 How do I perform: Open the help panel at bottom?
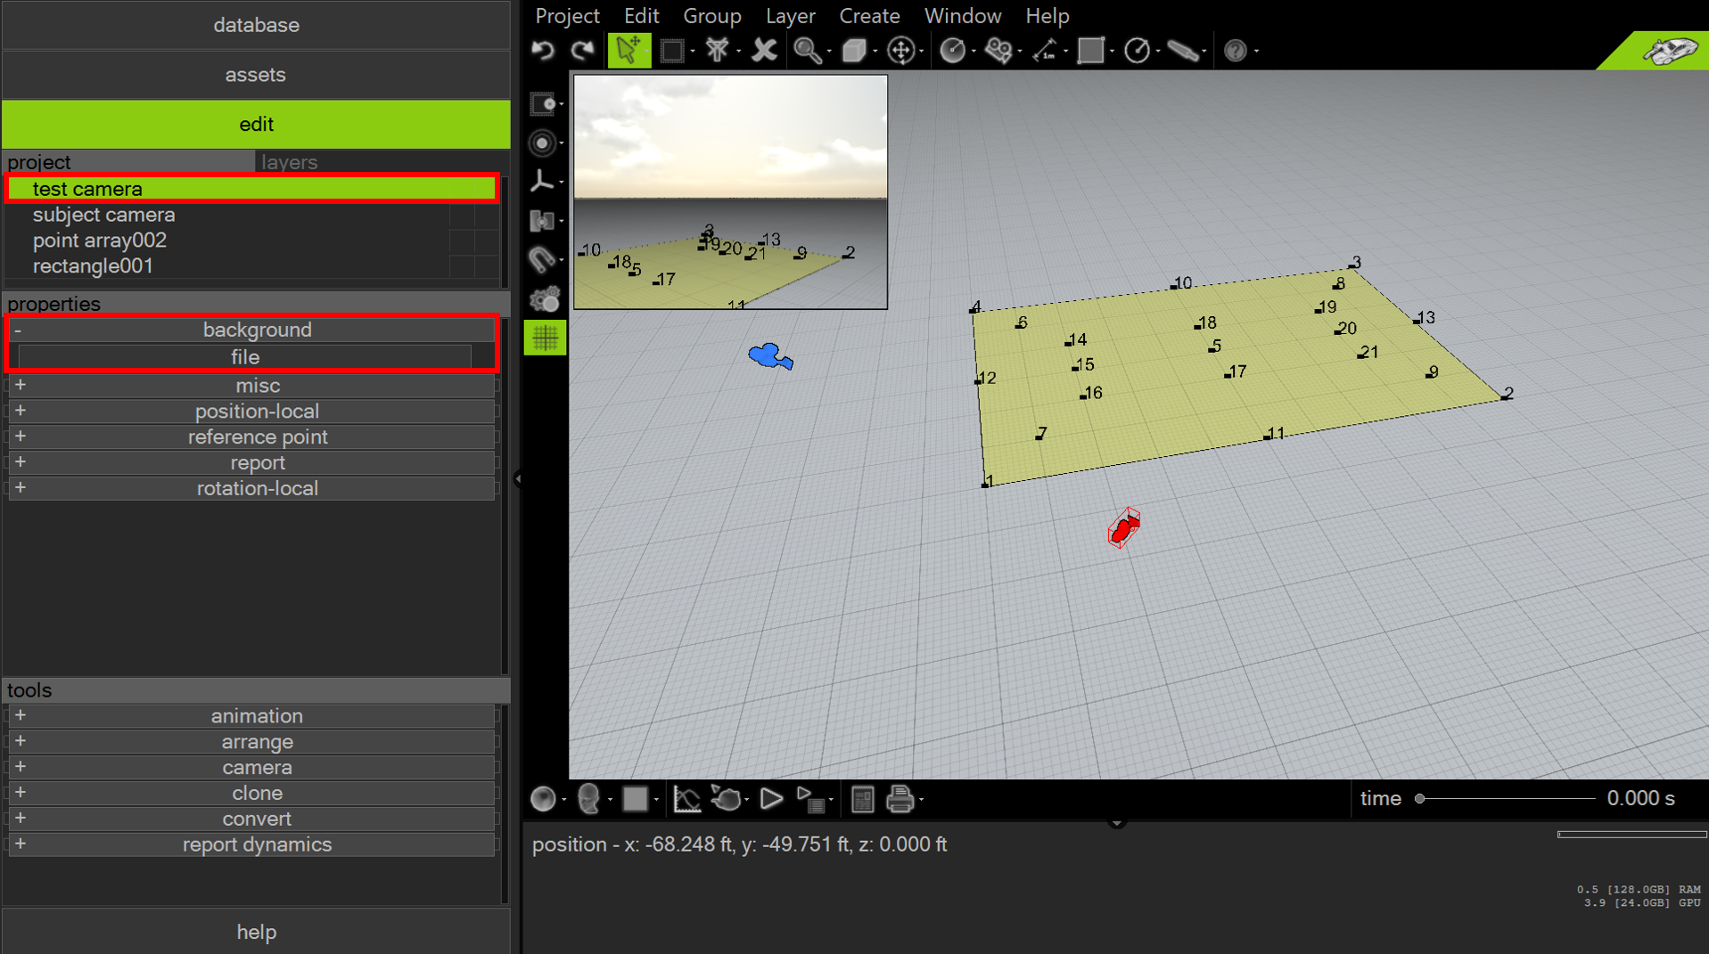pyautogui.click(x=256, y=932)
